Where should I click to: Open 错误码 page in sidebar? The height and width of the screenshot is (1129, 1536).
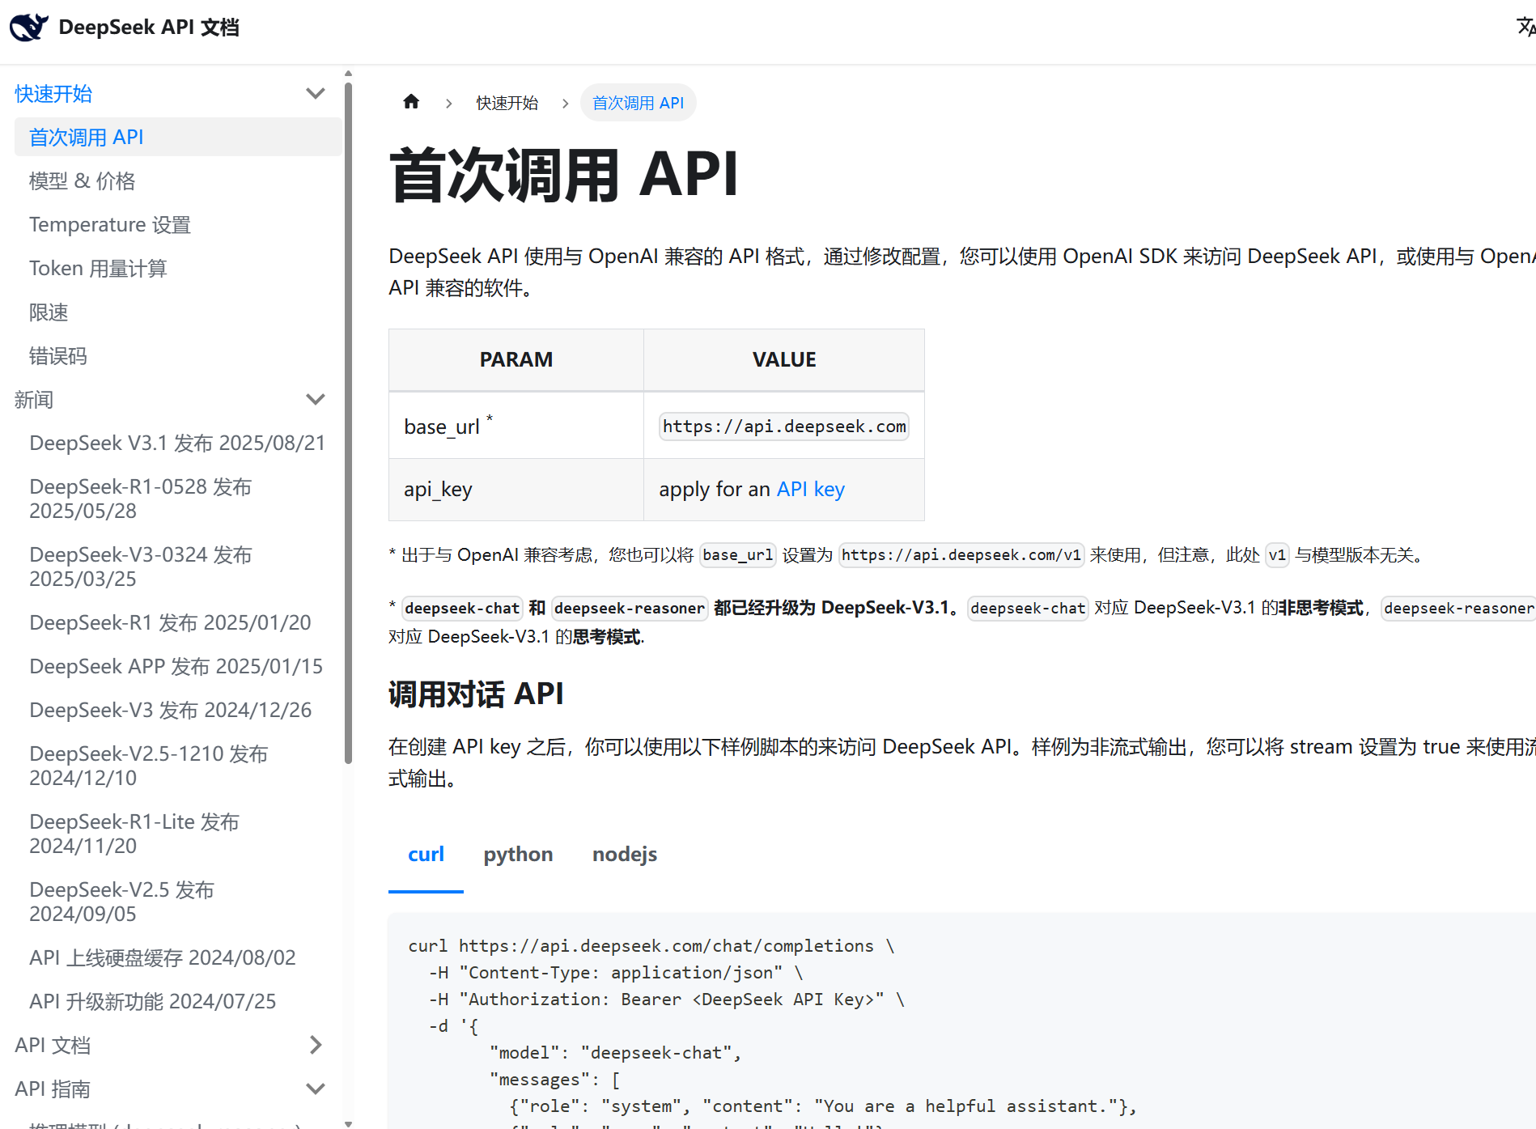pos(178,355)
